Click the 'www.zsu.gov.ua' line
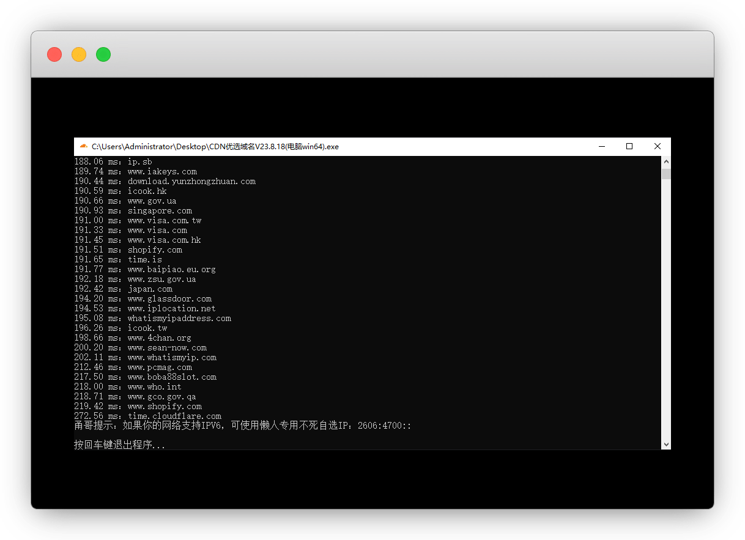745x540 pixels. (x=135, y=279)
